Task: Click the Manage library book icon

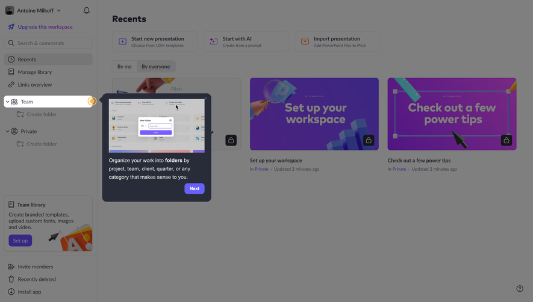Action: pyautogui.click(x=11, y=72)
